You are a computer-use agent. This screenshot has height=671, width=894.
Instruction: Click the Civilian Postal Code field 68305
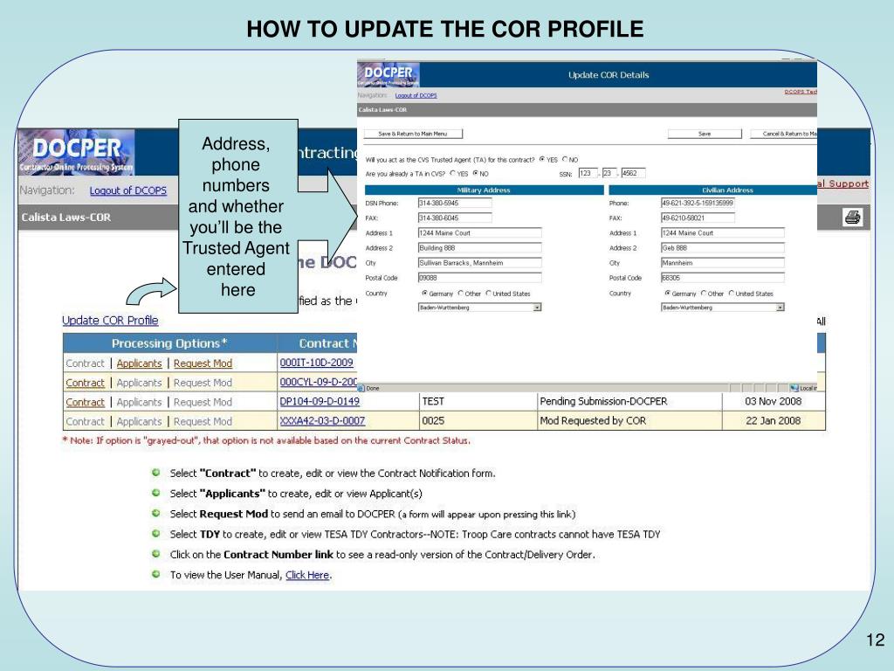(722, 278)
